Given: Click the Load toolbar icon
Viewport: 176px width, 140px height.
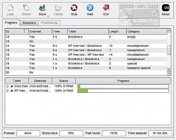Looking at the screenshot, I should point(10,8).
